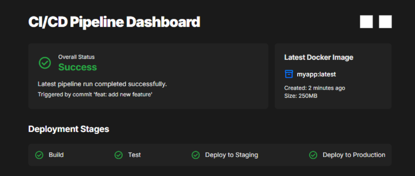415x176 pixels.
Task: Click the Docker image archive box icon
Action: point(289,74)
